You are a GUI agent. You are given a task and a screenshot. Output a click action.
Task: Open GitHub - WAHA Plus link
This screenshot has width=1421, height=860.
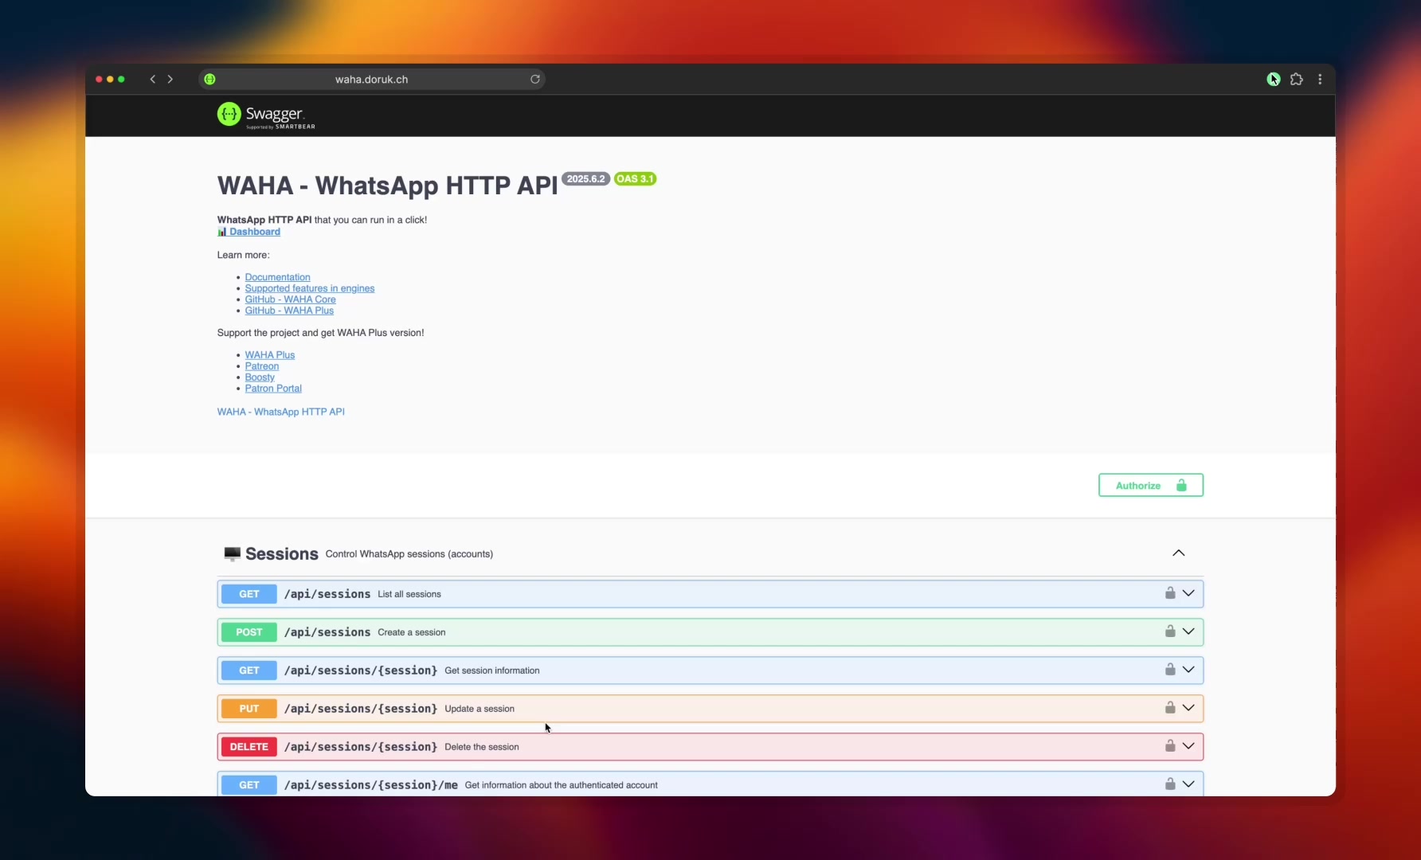(x=289, y=311)
